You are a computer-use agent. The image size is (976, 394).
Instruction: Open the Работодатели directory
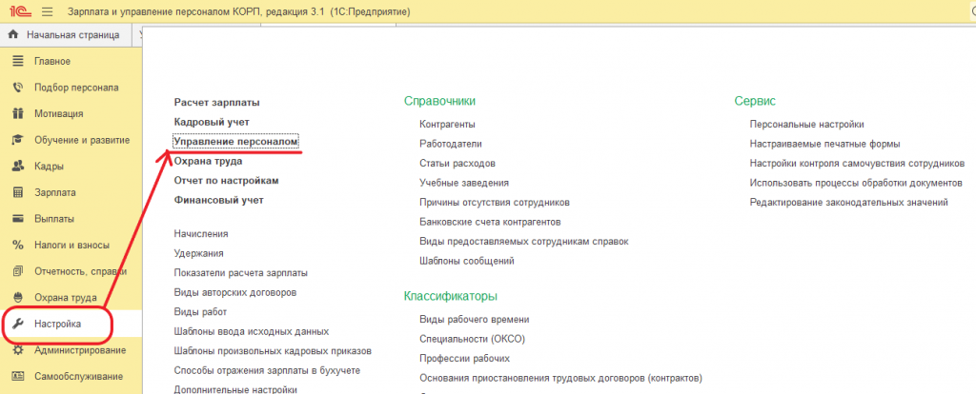point(451,144)
